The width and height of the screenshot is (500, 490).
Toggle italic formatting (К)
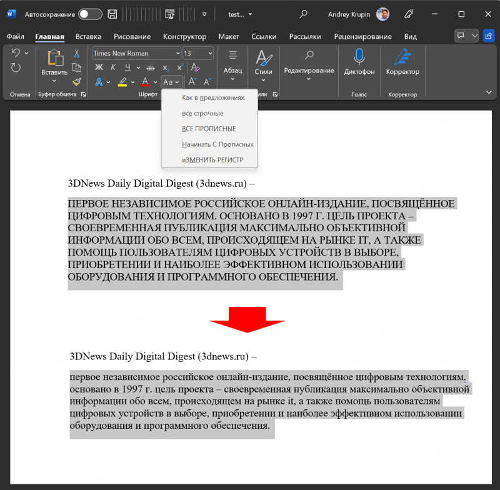click(x=113, y=67)
